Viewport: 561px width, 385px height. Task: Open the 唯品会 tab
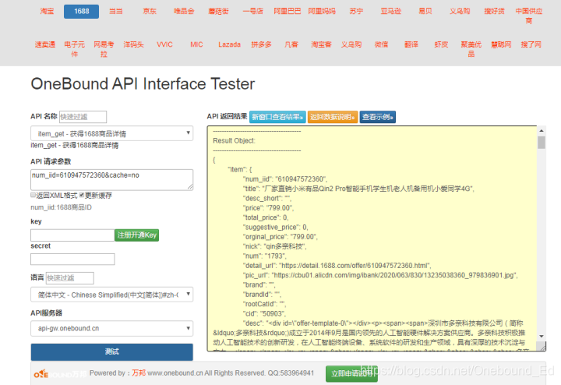[184, 12]
